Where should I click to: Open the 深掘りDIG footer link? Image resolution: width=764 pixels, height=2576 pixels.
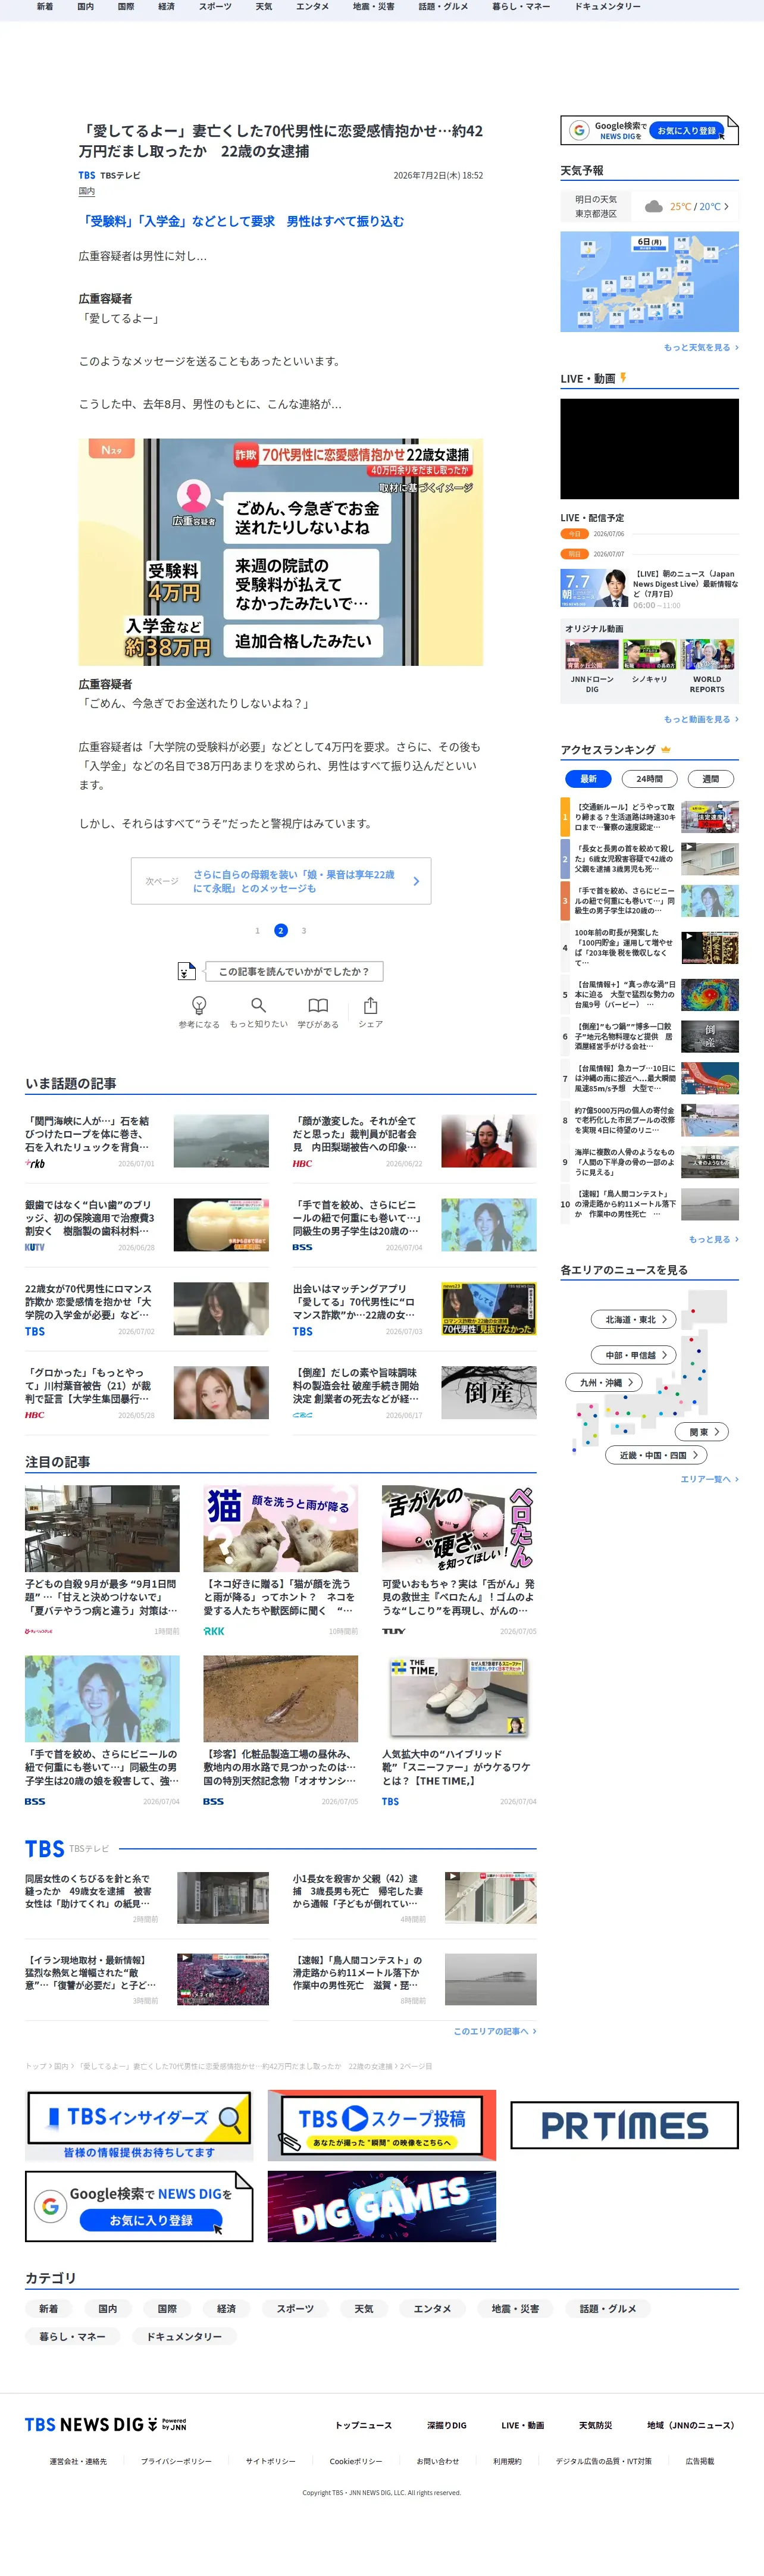pyautogui.click(x=447, y=2425)
